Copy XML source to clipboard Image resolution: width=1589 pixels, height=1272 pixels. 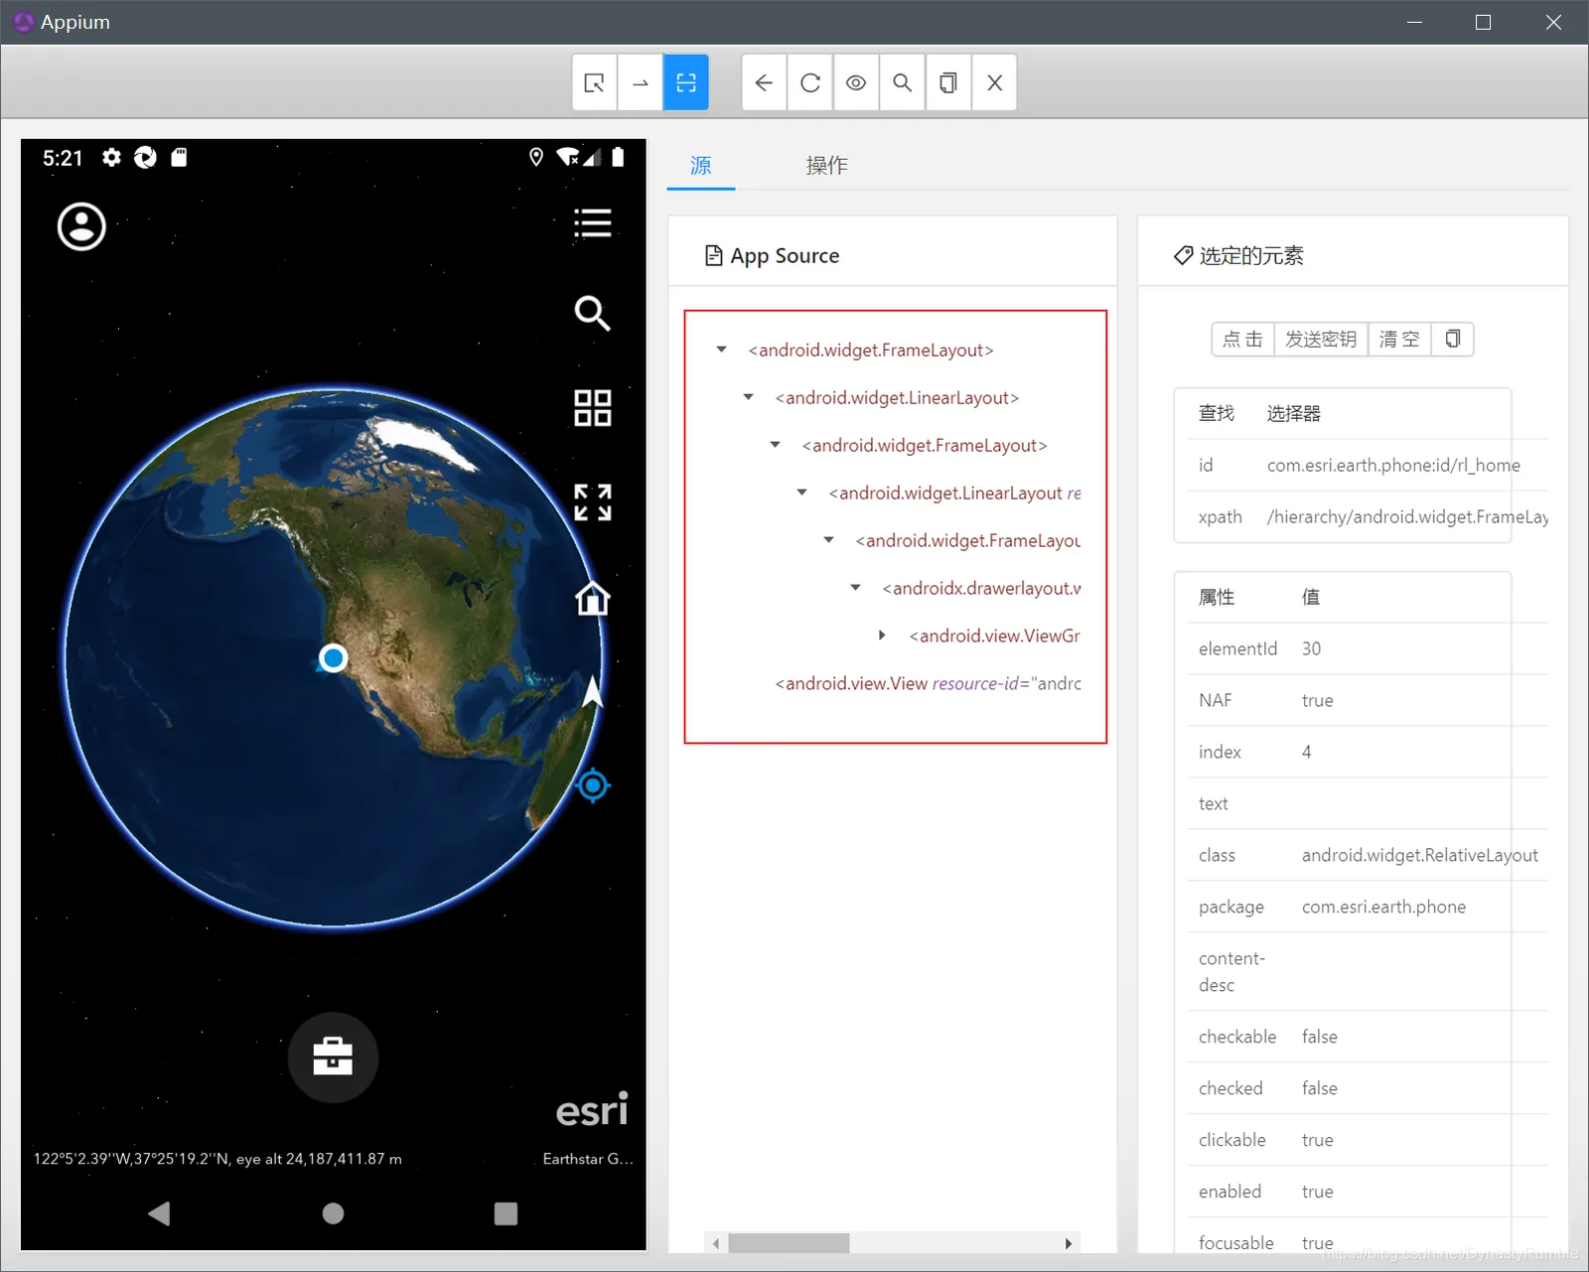pyautogui.click(x=948, y=82)
